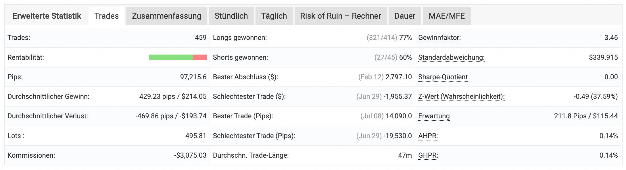
Task: Click the red portion of Rentabilität bar
Action: pos(200,57)
